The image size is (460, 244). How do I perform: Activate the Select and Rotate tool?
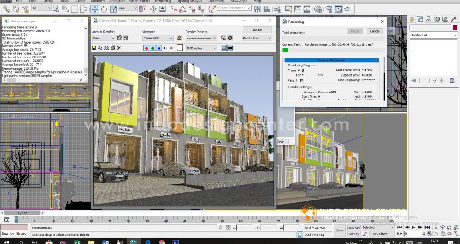(x=104, y=9)
